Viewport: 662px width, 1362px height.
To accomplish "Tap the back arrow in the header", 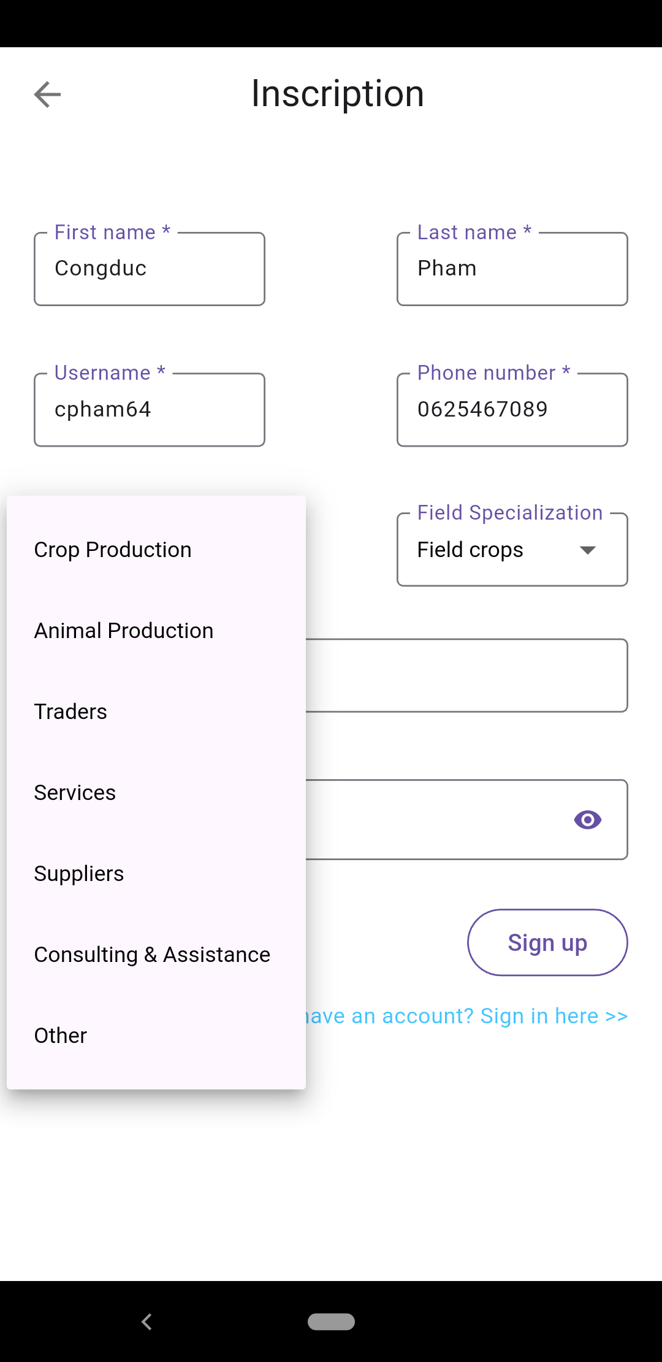I will (x=47, y=94).
